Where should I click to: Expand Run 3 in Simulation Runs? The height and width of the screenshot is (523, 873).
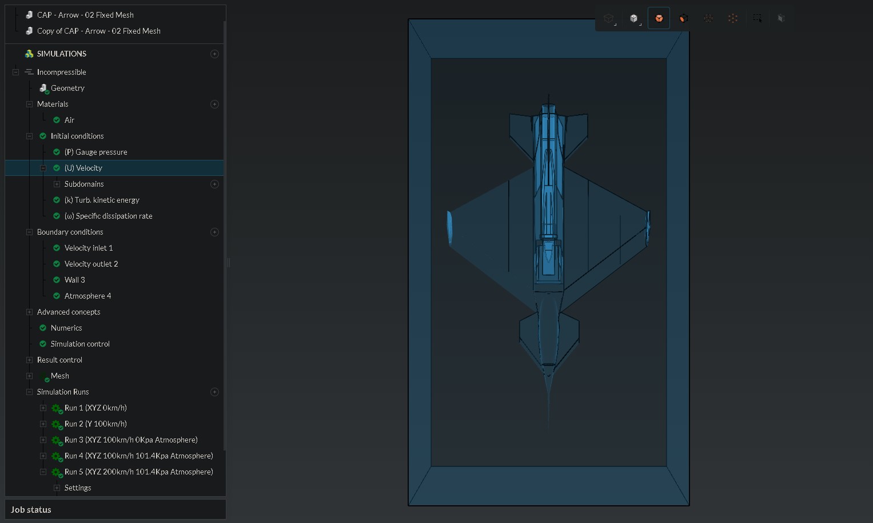(x=43, y=440)
